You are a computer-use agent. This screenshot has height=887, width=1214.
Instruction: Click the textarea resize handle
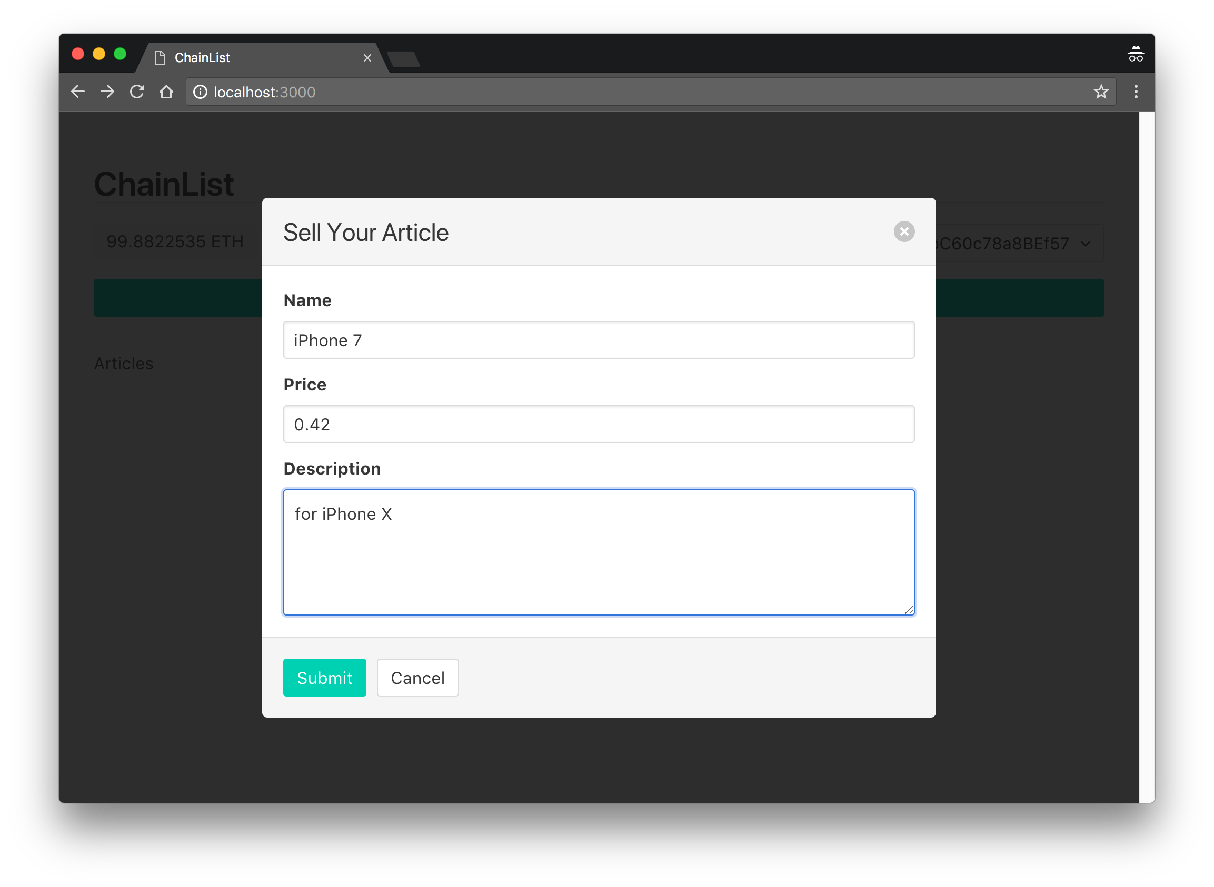[x=909, y=610]
